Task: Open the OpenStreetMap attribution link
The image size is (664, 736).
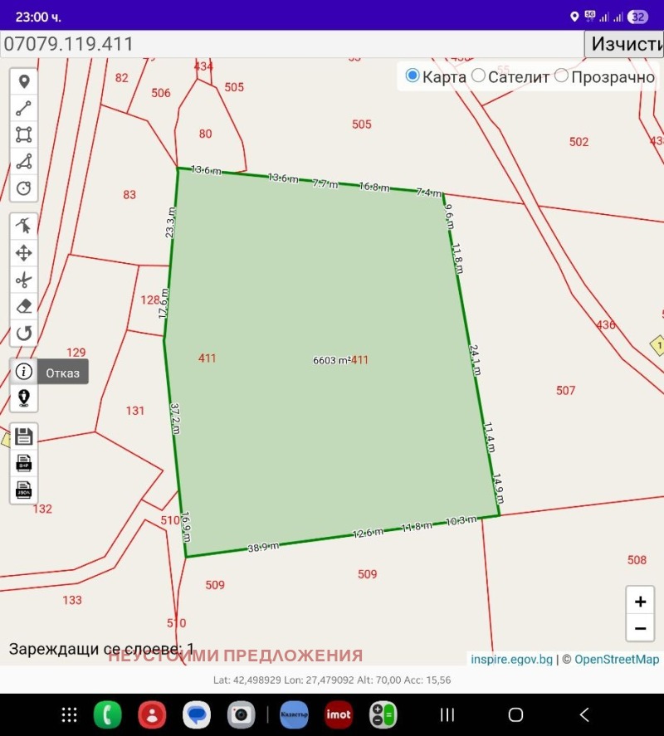Action: pos(613,659)
